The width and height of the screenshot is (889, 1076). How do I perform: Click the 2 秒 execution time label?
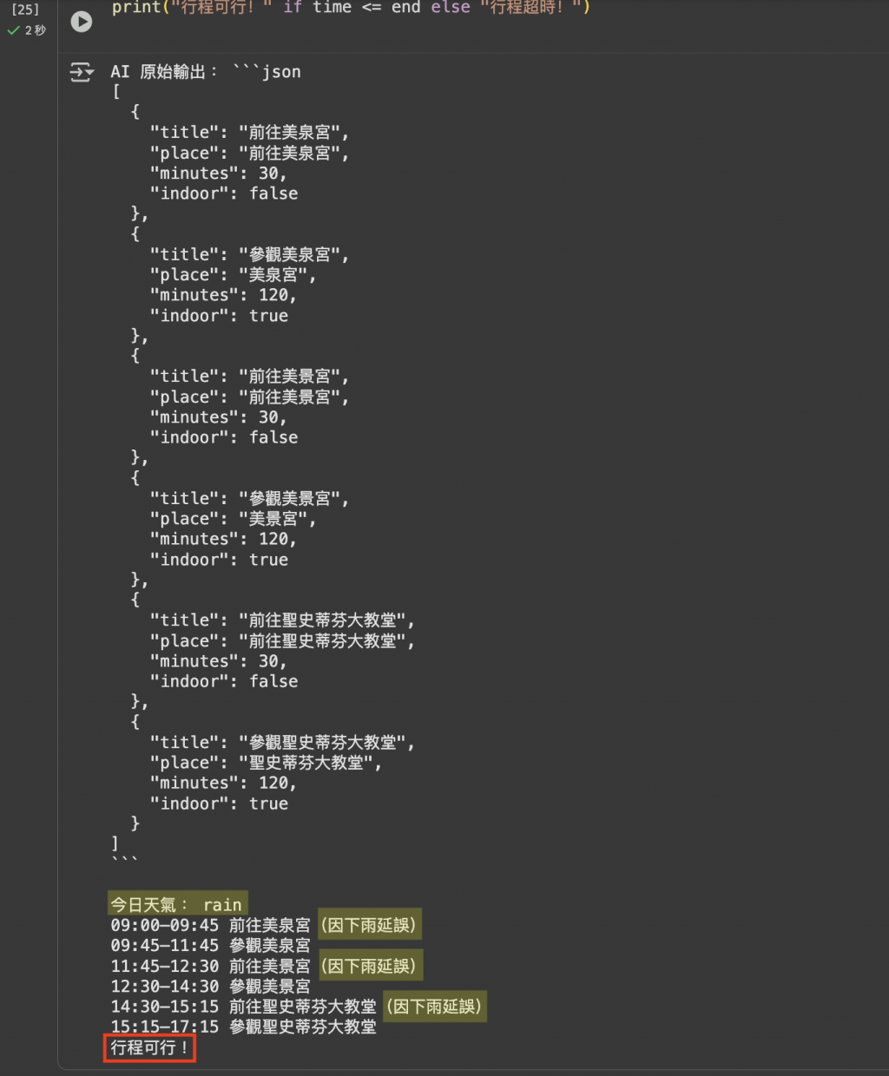(x=36, y=30)
